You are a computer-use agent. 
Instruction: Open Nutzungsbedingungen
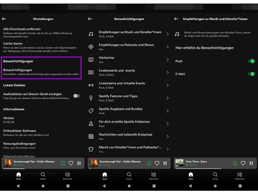click(41, 145)
